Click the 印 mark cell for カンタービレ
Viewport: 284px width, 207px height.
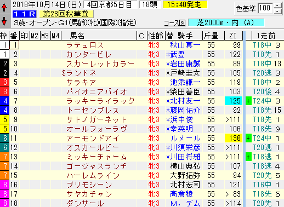(25, 54)
